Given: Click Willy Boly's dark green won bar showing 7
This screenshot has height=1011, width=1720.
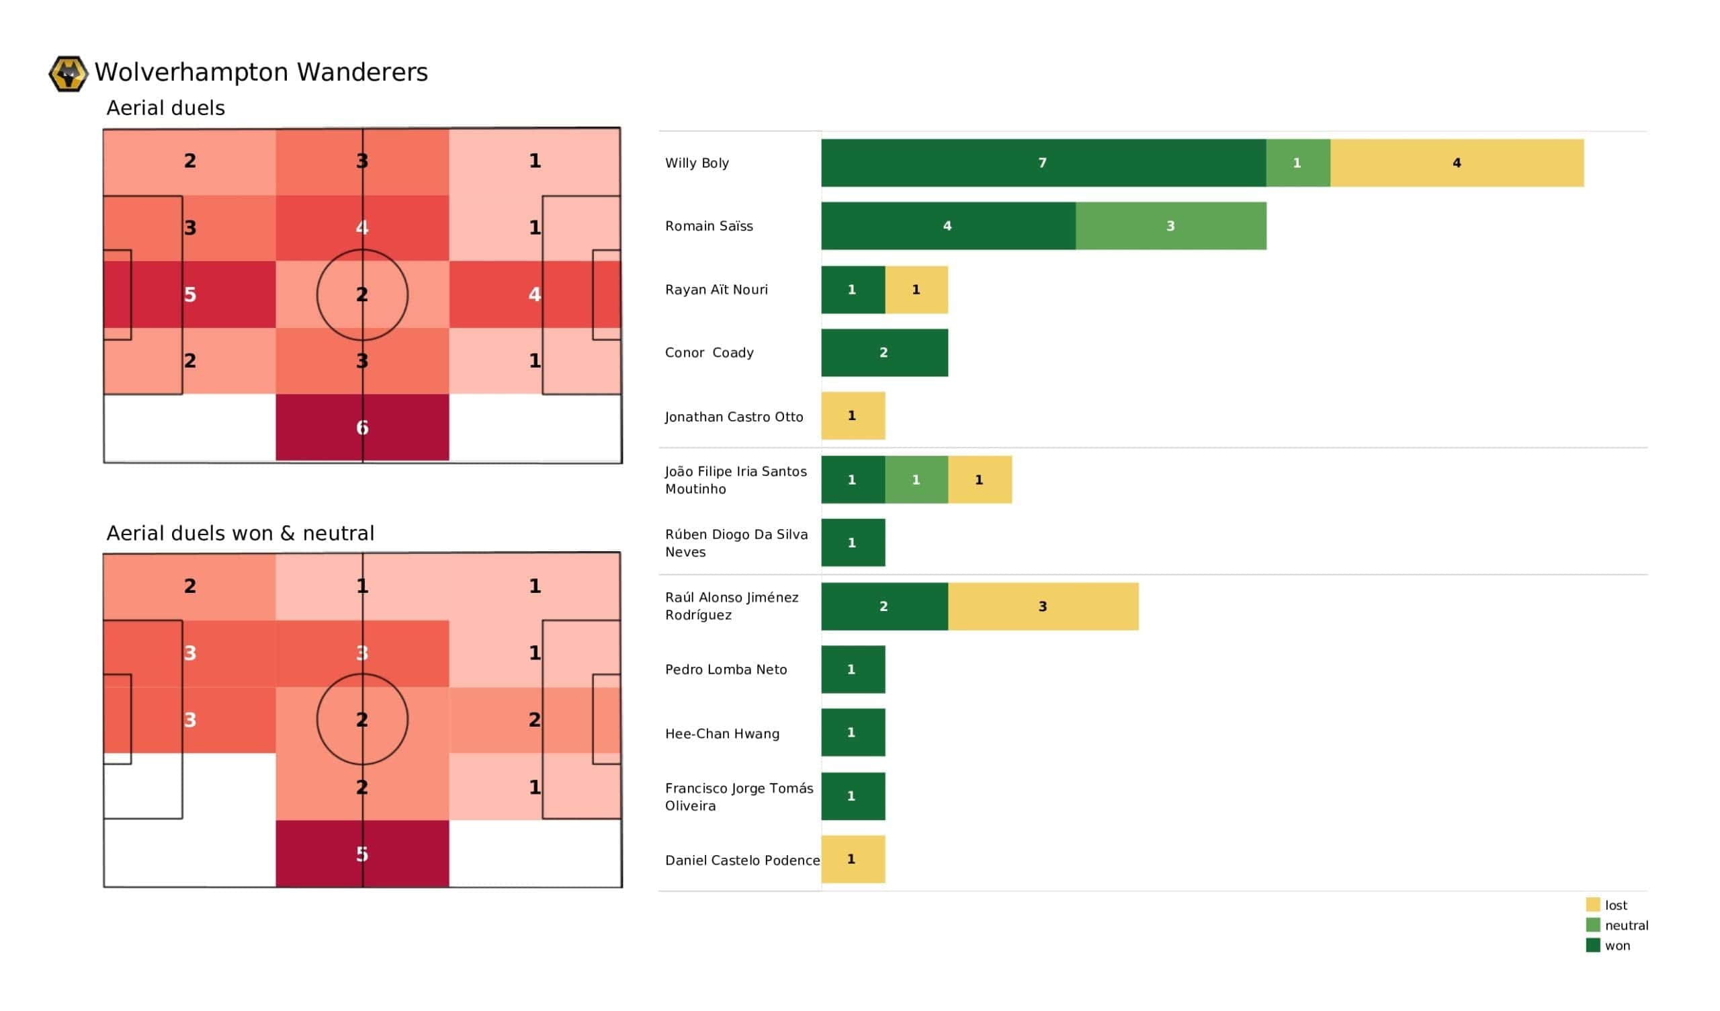Looking at the screenshot, I should (x=1043, y=163).
